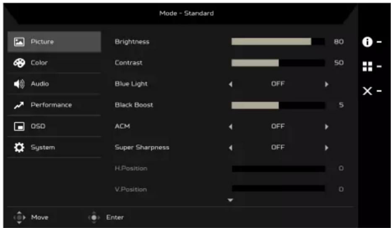Click Super Sharpness right arrow
This screenshot has width=391, height=228.
point(326,148)
